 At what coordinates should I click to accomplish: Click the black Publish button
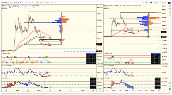169,3
